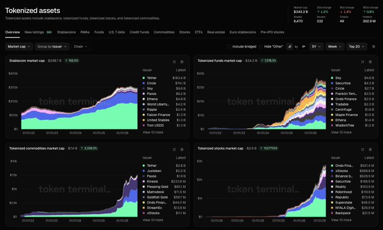
Task: Open the Chain filter dropdown
Action: pos(81,46)
